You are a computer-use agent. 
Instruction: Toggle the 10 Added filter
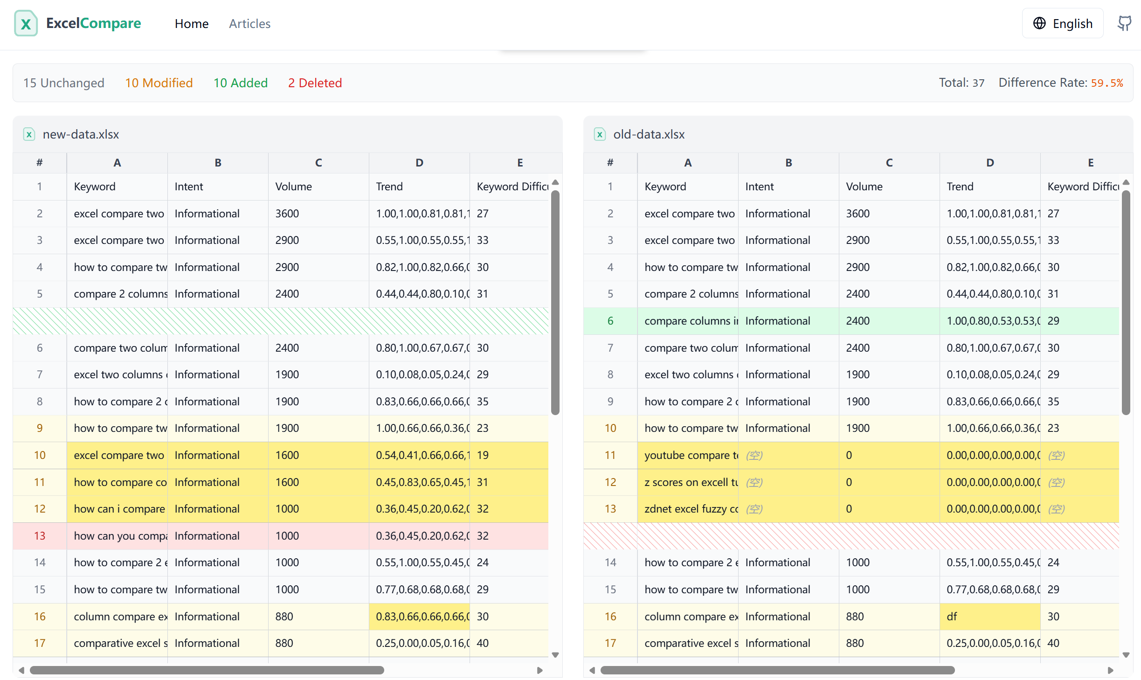click(240, 83)
